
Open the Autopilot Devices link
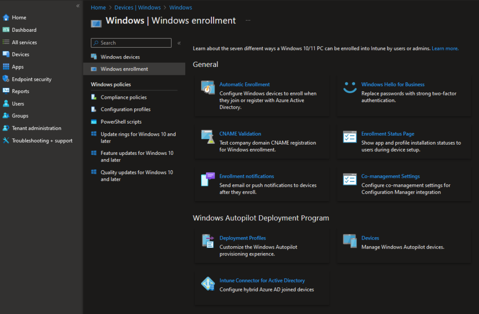pos(370,238)
